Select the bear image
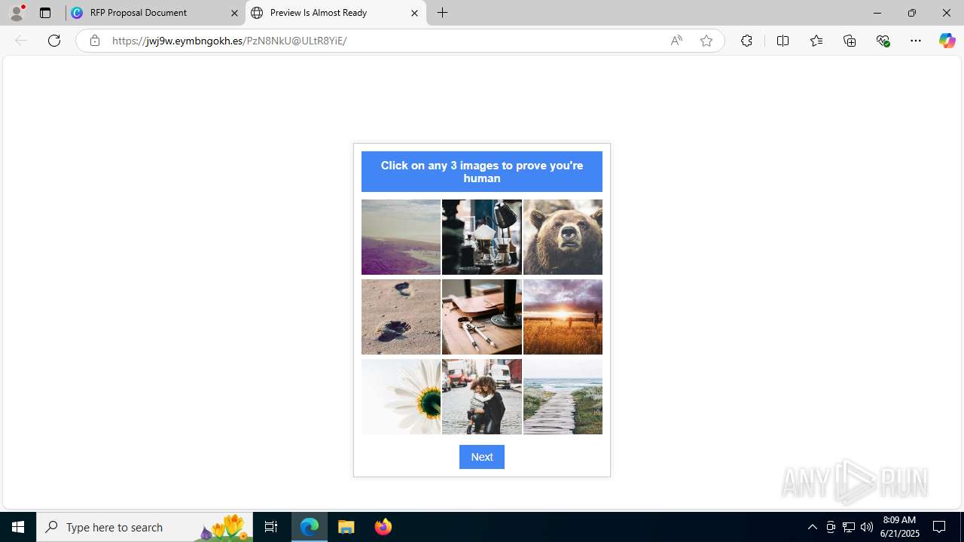Screen dimensions: 964x542 pyautogui.click(x=563, y=237)
